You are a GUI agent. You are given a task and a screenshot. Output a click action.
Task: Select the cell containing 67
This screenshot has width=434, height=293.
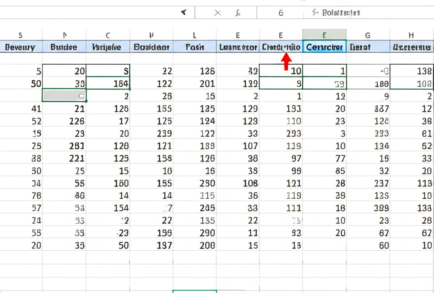tap(368, 233)
